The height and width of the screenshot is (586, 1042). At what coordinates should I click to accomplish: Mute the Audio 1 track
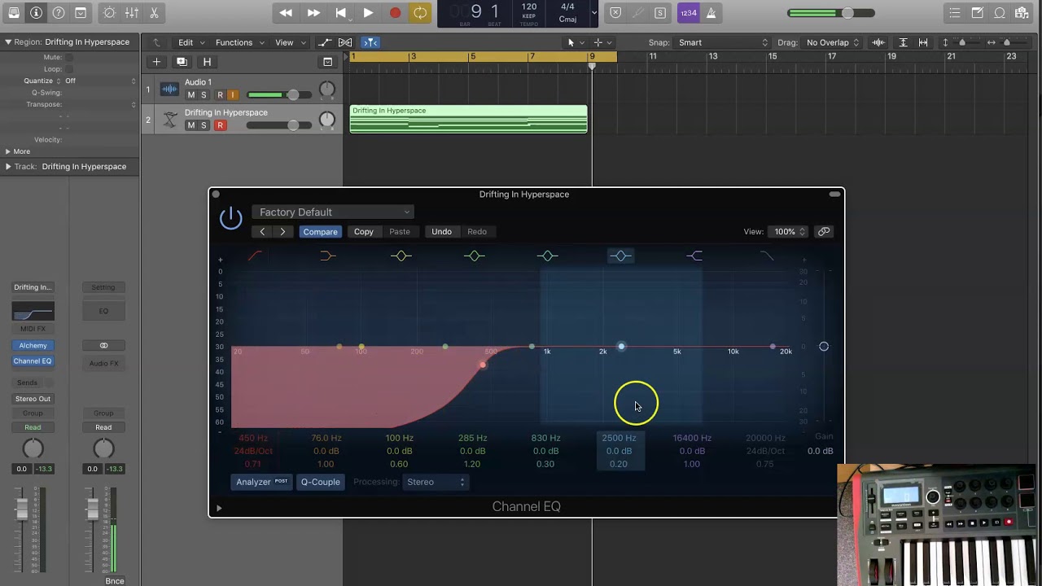pos(191,95)
